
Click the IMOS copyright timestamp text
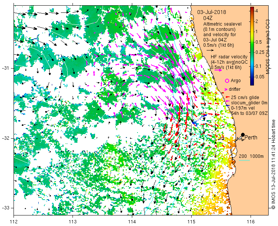point(273,165)
